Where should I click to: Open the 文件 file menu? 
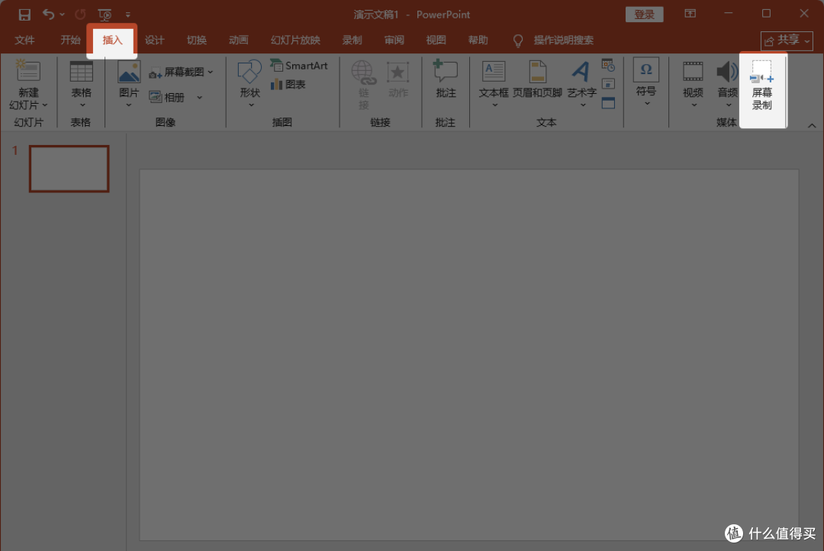pos(24,40)
